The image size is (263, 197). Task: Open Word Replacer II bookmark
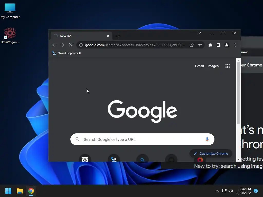pos(67,53)
